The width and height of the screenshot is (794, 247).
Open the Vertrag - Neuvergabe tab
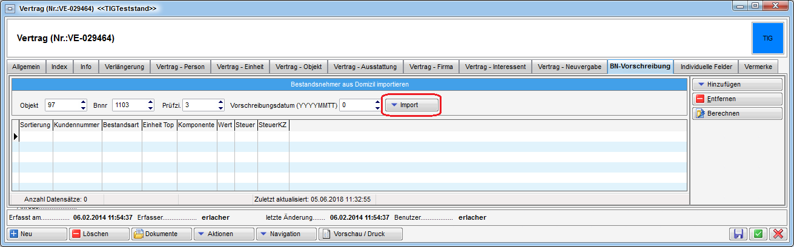[x=569, y=67]
